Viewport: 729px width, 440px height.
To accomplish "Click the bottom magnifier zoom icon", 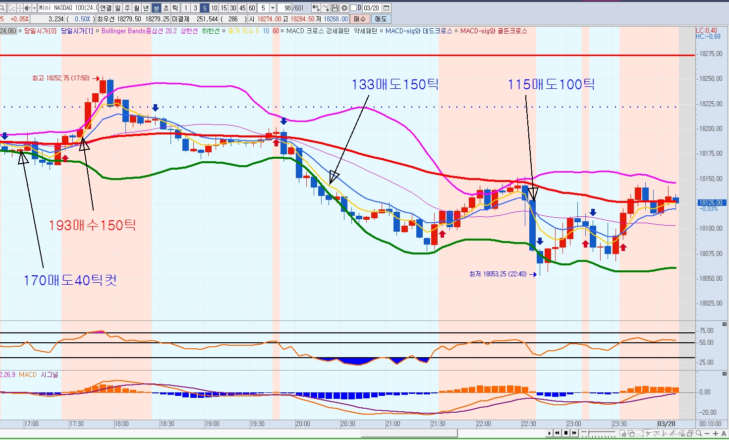I will (x=699, y=433).
